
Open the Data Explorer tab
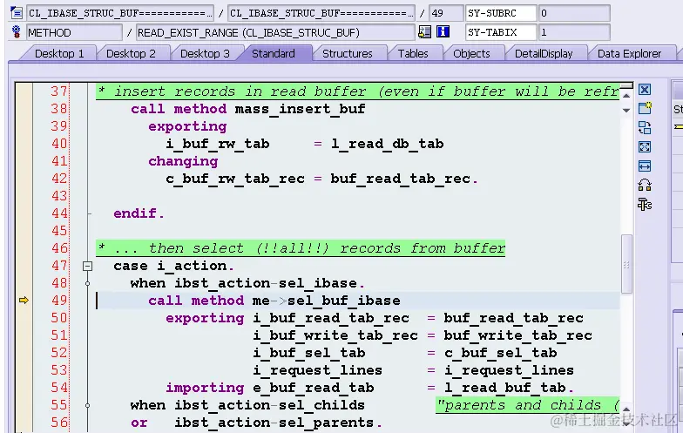pos(629,54)
